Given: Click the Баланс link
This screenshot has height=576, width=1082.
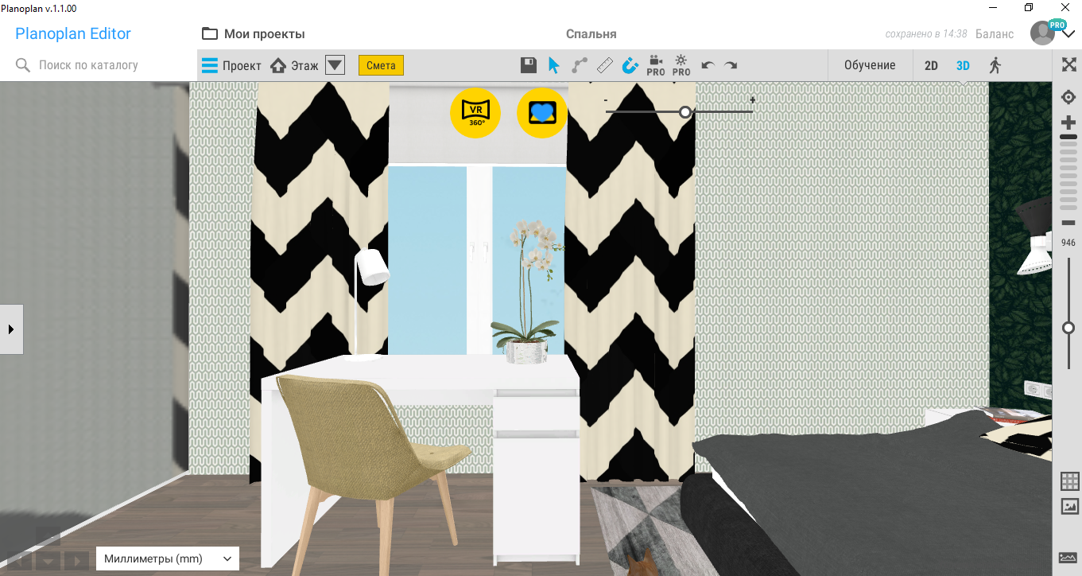Looking at the screenshot, I should (995, 33).
